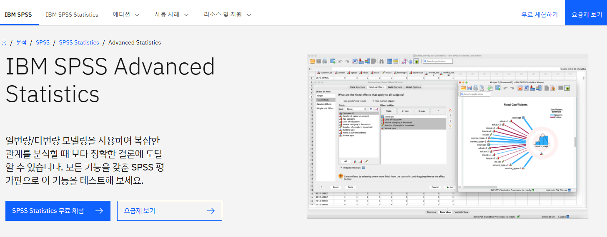Click print icon in Data Editor toolbar
Image resolution: width=607 pixels, height=237 pixels.
(x=325, y=61)
